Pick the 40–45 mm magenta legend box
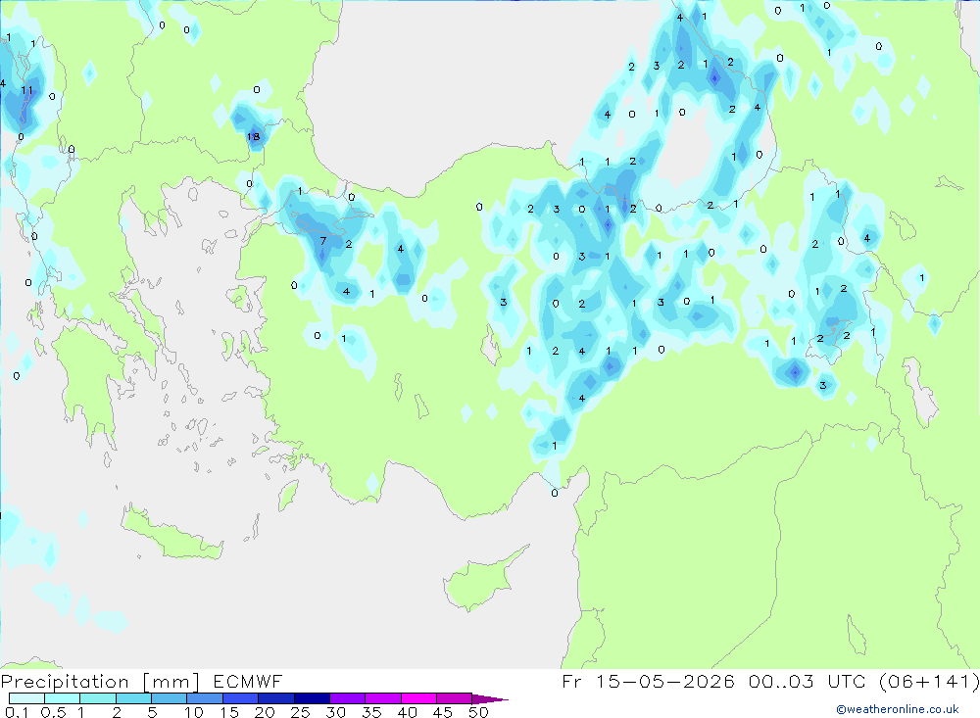This screenshot has height=718, width=980. [x=418, y=698]
